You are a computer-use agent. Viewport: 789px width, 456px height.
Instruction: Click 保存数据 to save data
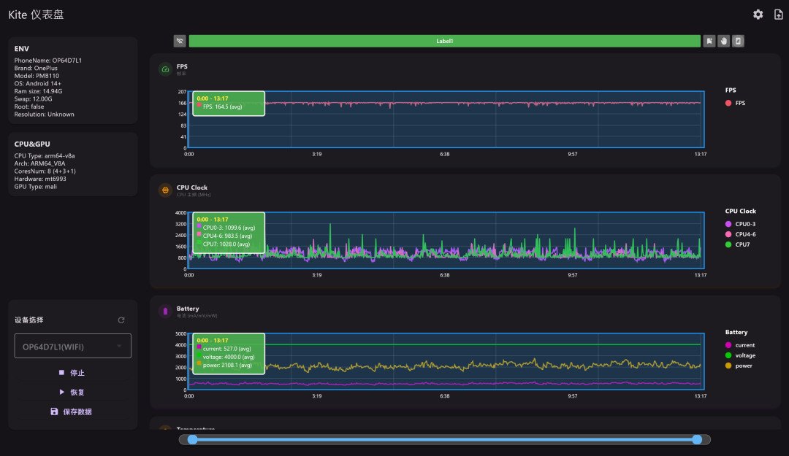(72, 411)
